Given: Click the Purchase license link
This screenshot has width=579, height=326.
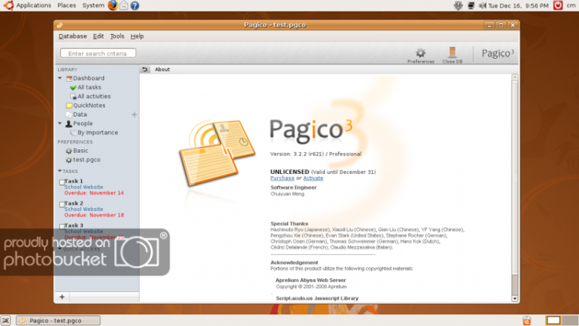Looking at the screenshot, I should (282, 178).
